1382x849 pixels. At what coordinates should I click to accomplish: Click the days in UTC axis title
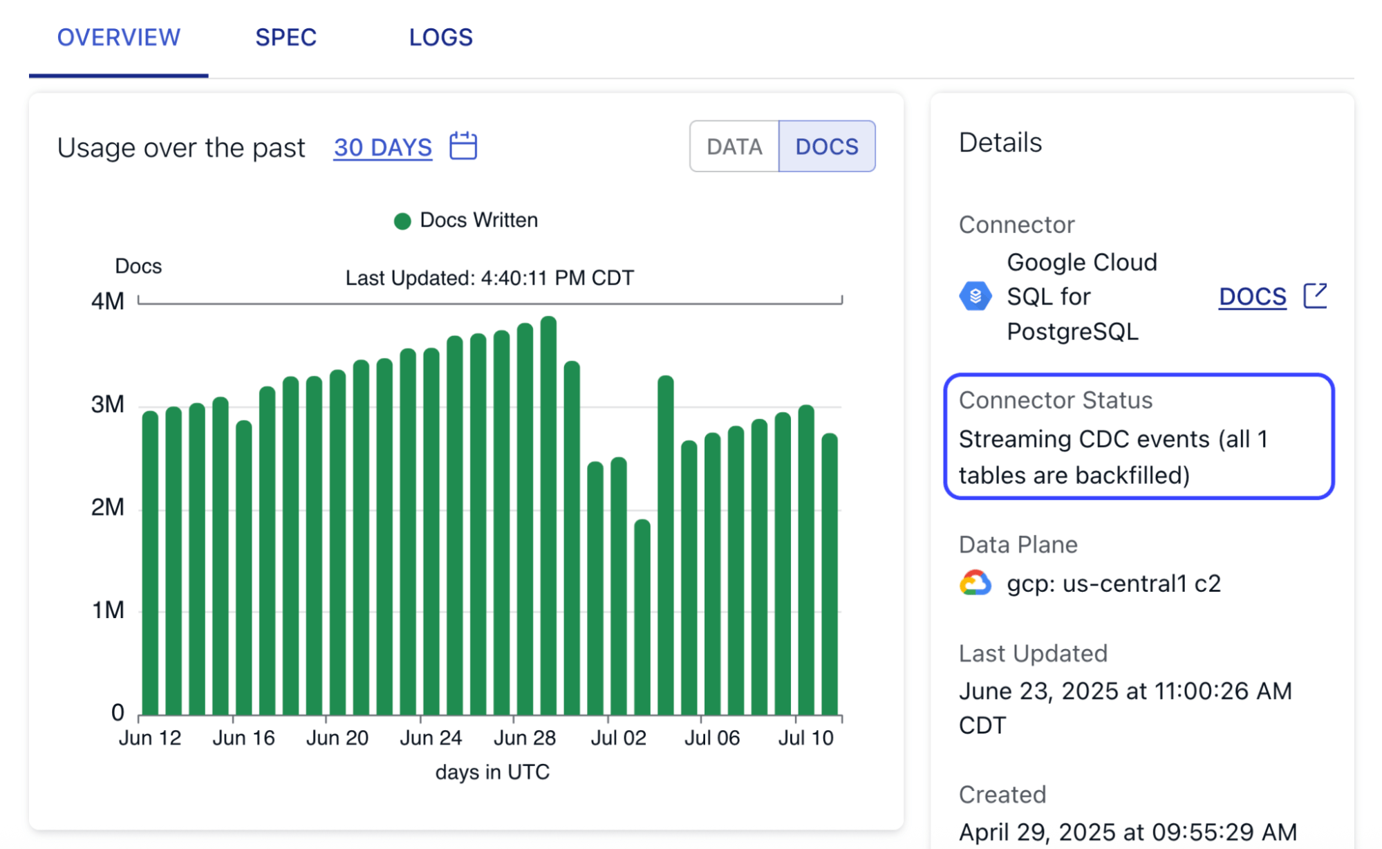click(x=492, y=772)
